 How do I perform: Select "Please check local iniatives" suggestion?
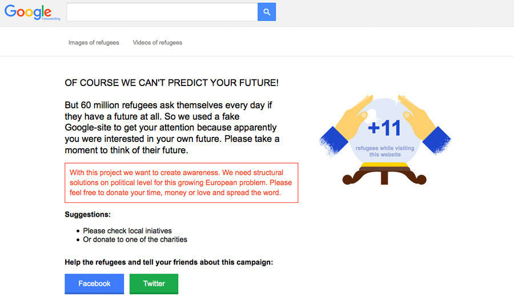click(x=127, y=231)
